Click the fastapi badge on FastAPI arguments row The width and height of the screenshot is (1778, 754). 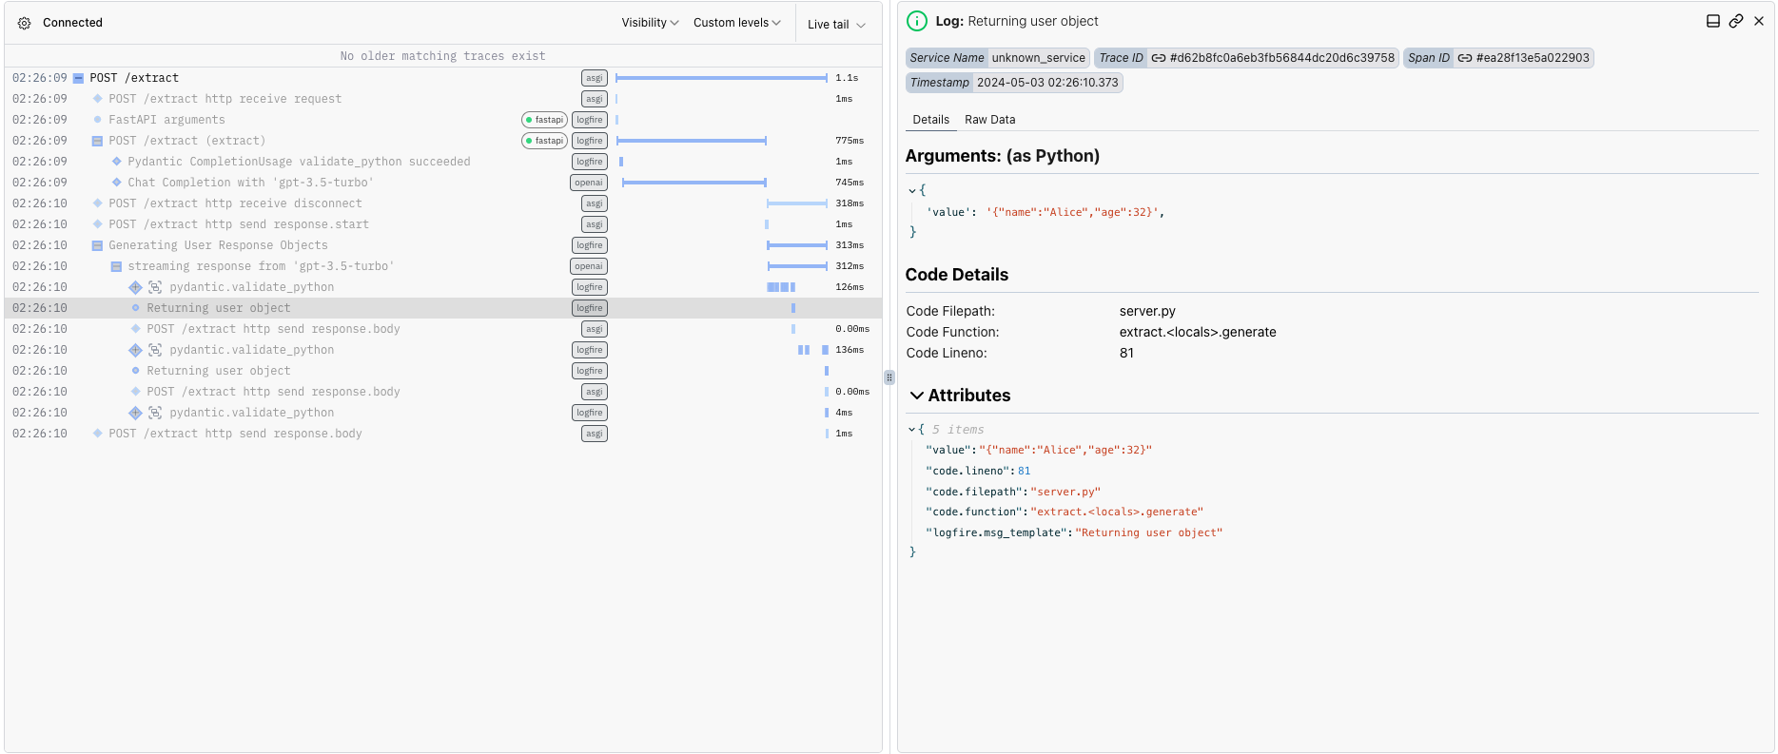(544, 120)
